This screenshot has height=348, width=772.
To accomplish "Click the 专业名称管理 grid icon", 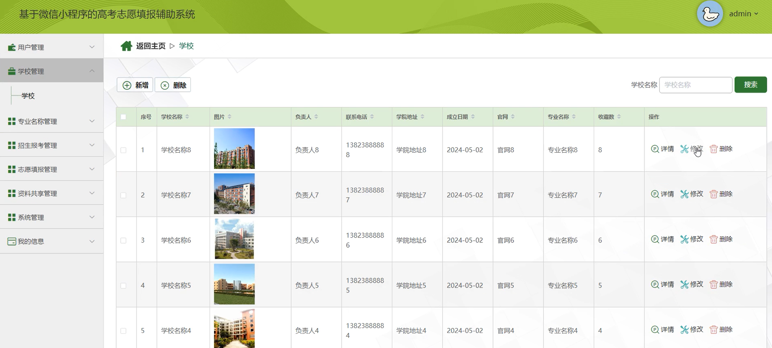I will 12,121.
